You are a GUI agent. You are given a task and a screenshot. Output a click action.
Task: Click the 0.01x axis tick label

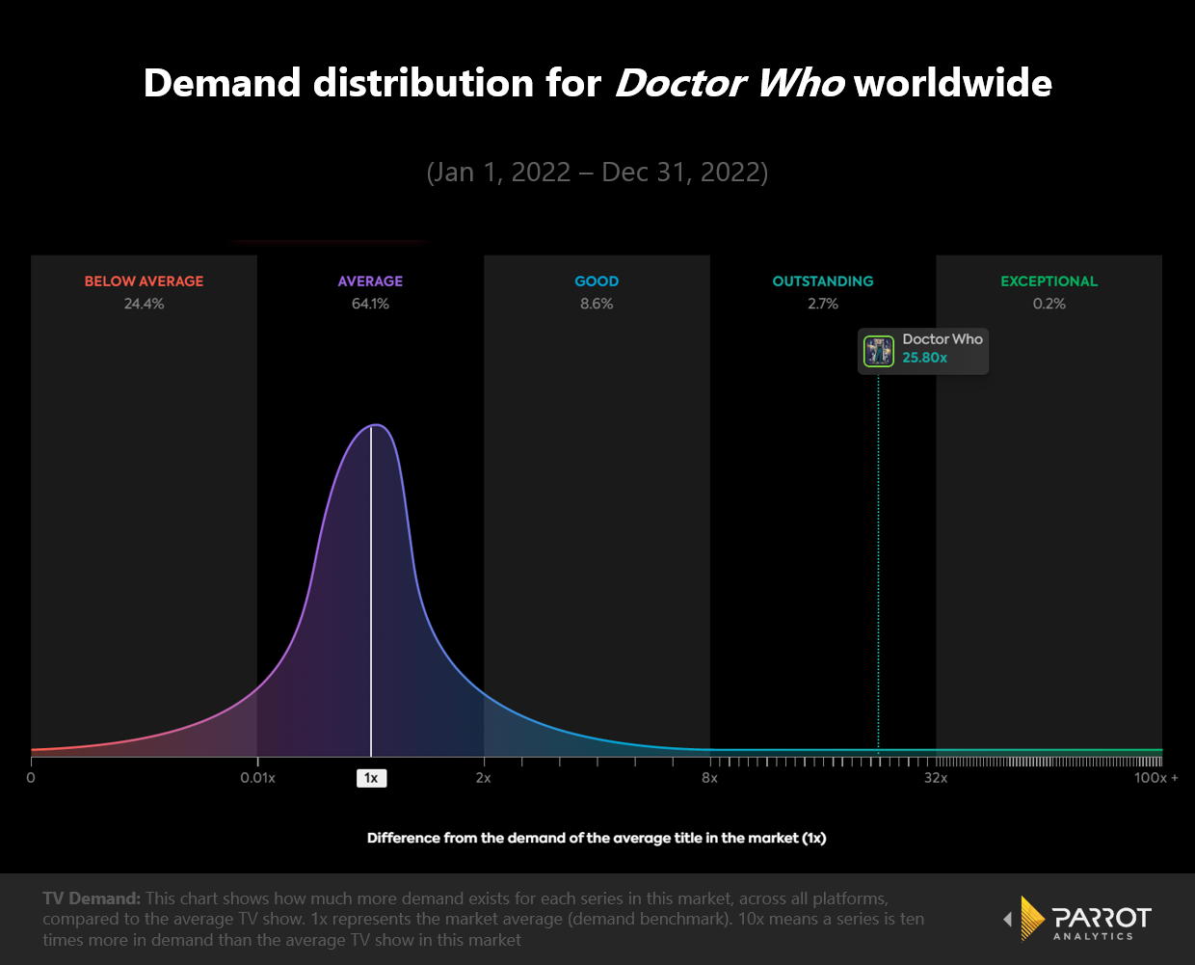coord(257,778)
